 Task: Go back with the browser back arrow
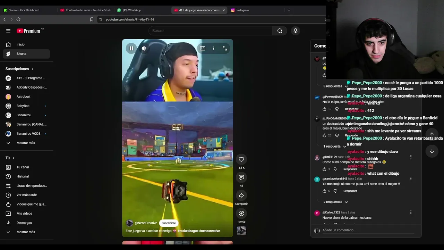point(5,19)
